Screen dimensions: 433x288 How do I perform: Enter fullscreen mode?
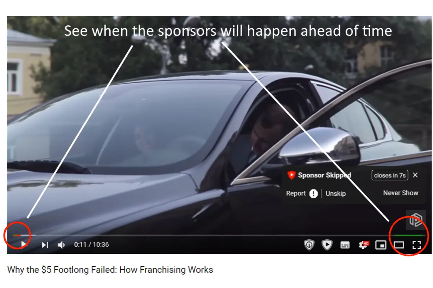point(417,245)
